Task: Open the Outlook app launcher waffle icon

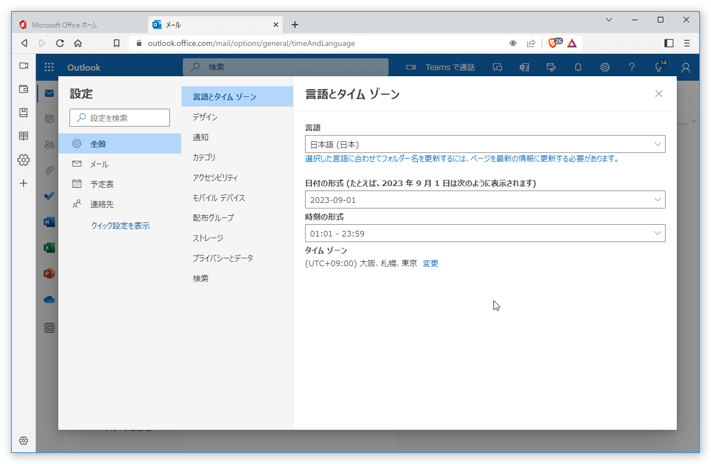Action: coord(49,67)
